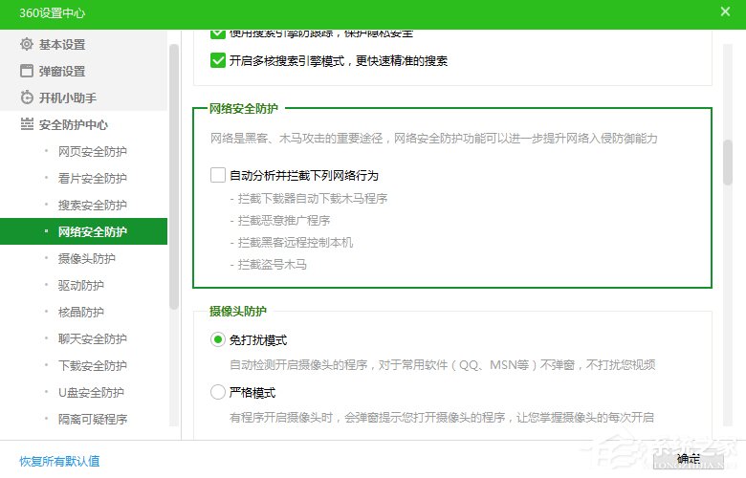Open 下载安全防护 sidebar item

click(92, 366)
